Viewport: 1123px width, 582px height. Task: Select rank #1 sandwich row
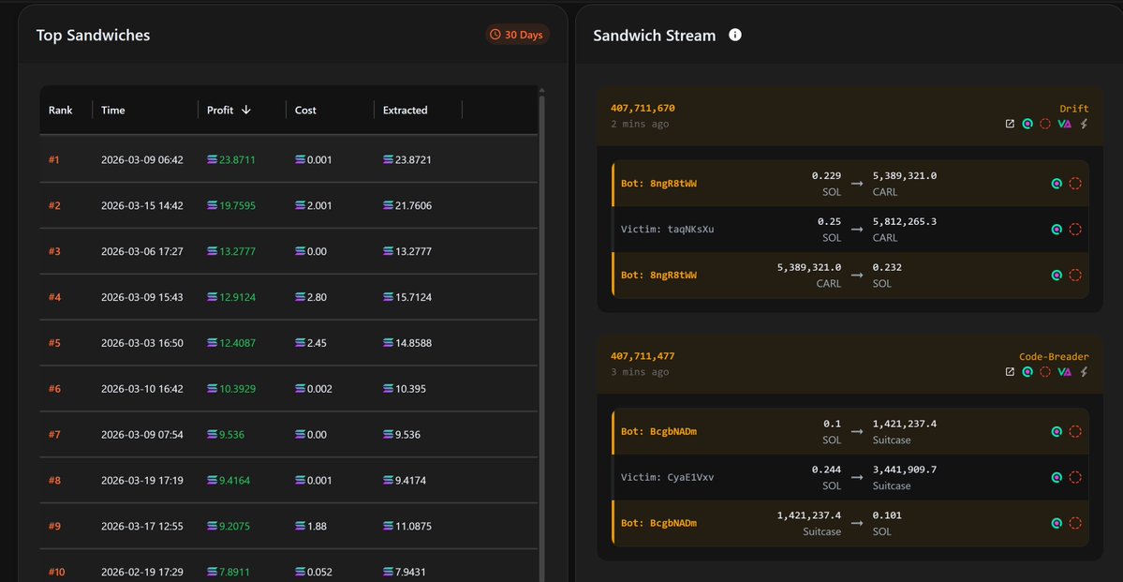click(x=288, y=159)
